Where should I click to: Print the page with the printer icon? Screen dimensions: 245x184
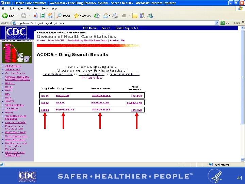coord(115,16)
